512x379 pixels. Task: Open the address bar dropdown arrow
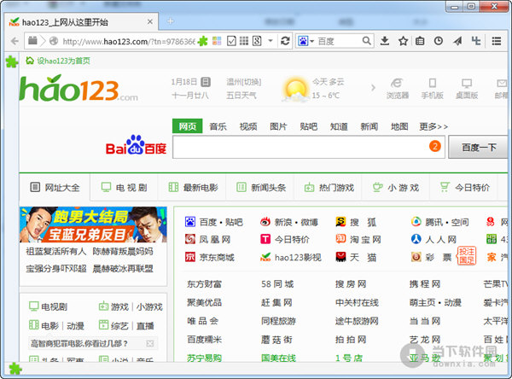pyautogui.click(x=271, y=41)
